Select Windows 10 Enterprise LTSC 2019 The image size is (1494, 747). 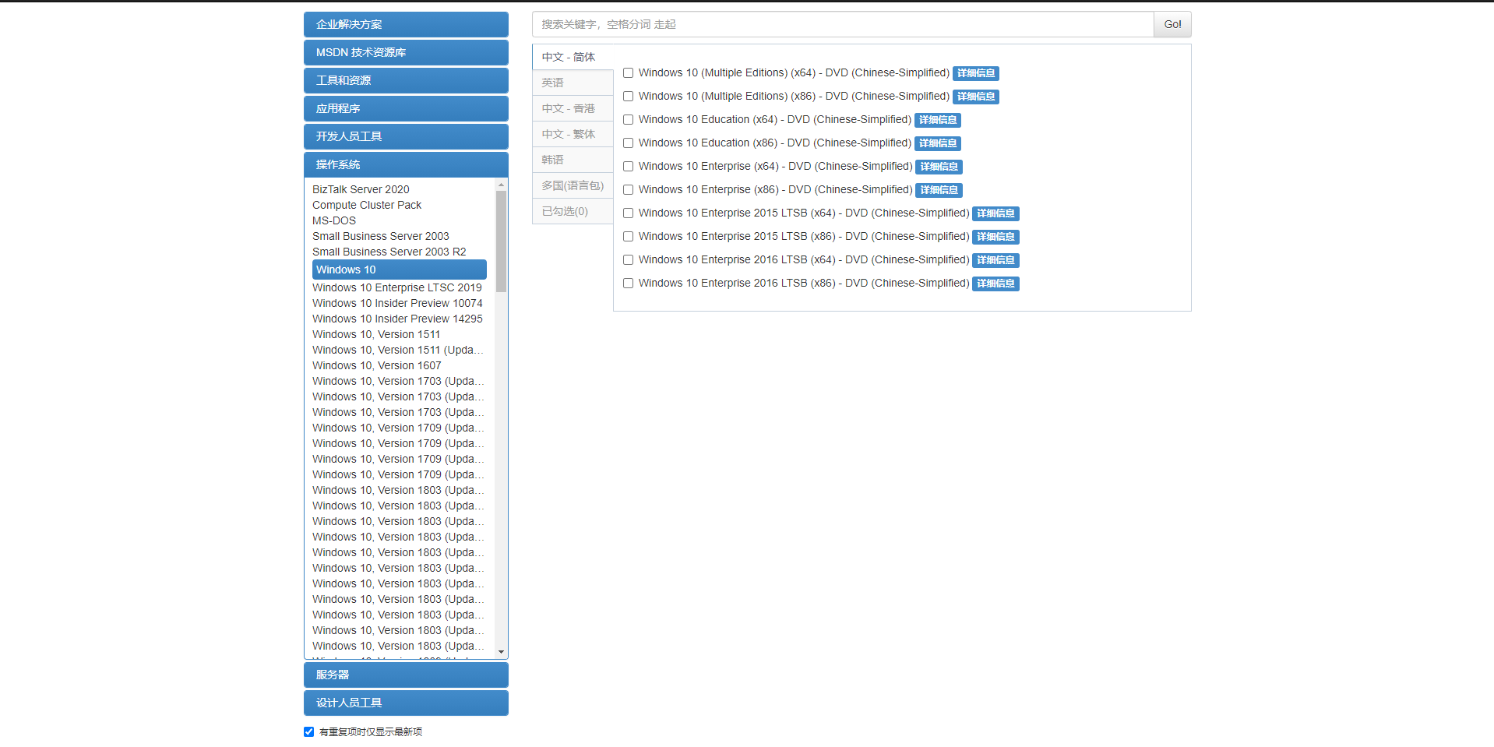pos(397,287)
